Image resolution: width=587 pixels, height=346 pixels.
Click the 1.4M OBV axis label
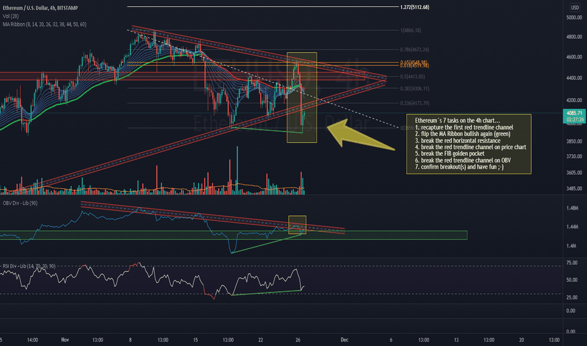point(571,246)
